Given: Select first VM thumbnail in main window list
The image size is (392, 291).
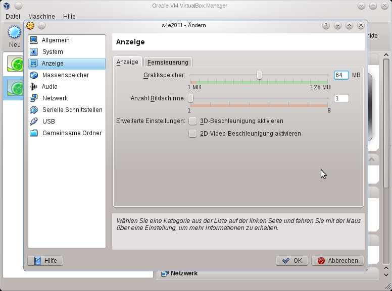Looking at the screenshot, I should pos(15,64).
